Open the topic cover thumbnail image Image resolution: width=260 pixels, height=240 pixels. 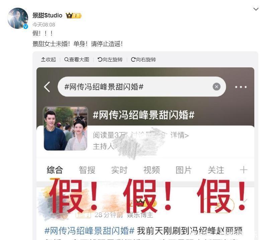[x=66, y=129]
